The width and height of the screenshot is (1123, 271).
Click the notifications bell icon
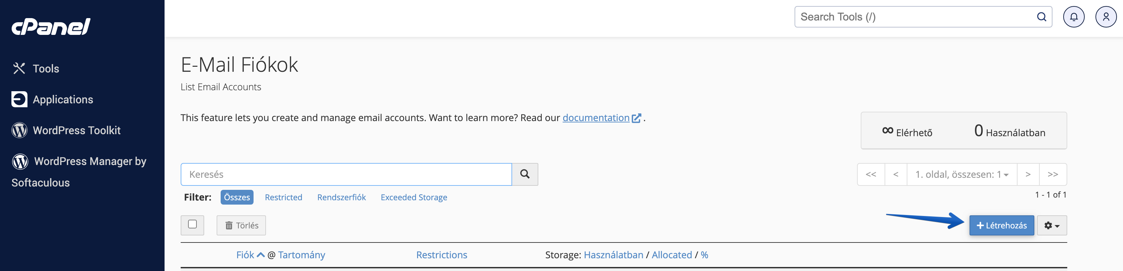click(x=1073, y=17)
